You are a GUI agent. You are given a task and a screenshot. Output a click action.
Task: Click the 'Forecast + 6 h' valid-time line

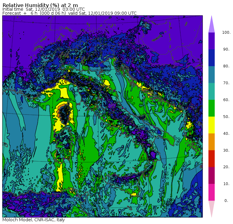69,13
